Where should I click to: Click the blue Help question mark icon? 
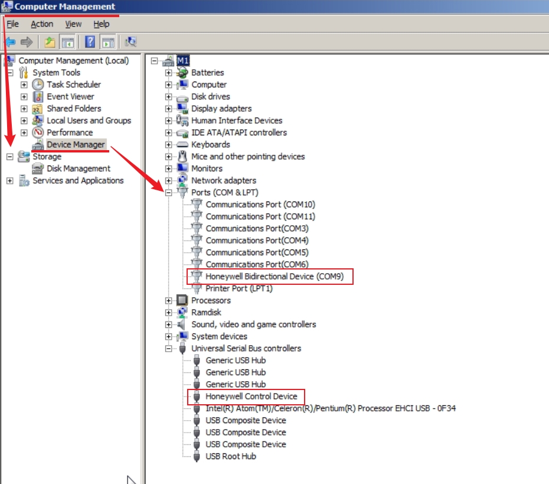point(90,42)
